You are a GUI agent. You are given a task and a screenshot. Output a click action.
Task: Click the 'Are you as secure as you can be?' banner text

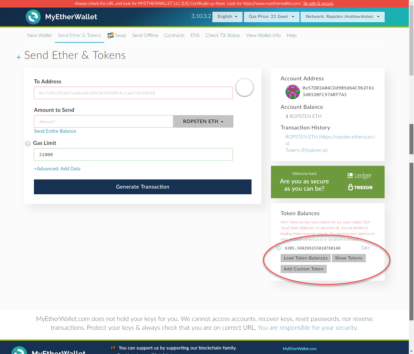pyautogui.click(x=304, y=185)
